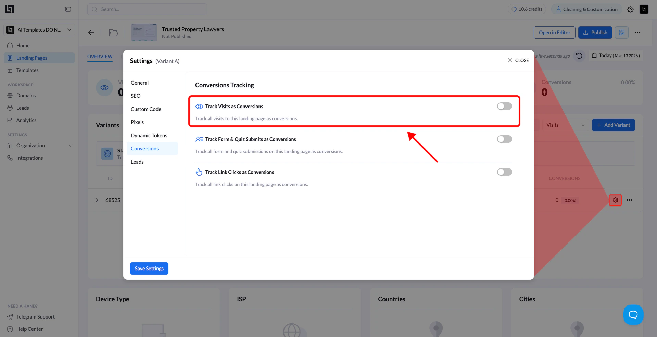Open the three-dot menu beside QR icon

[637, 33]
